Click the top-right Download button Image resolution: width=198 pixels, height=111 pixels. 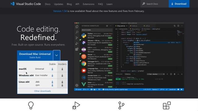pyautogui.click(x=179, y=4)
